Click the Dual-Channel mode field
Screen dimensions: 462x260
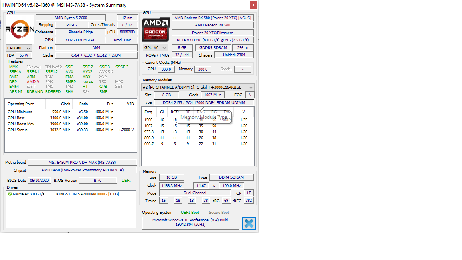195,193
